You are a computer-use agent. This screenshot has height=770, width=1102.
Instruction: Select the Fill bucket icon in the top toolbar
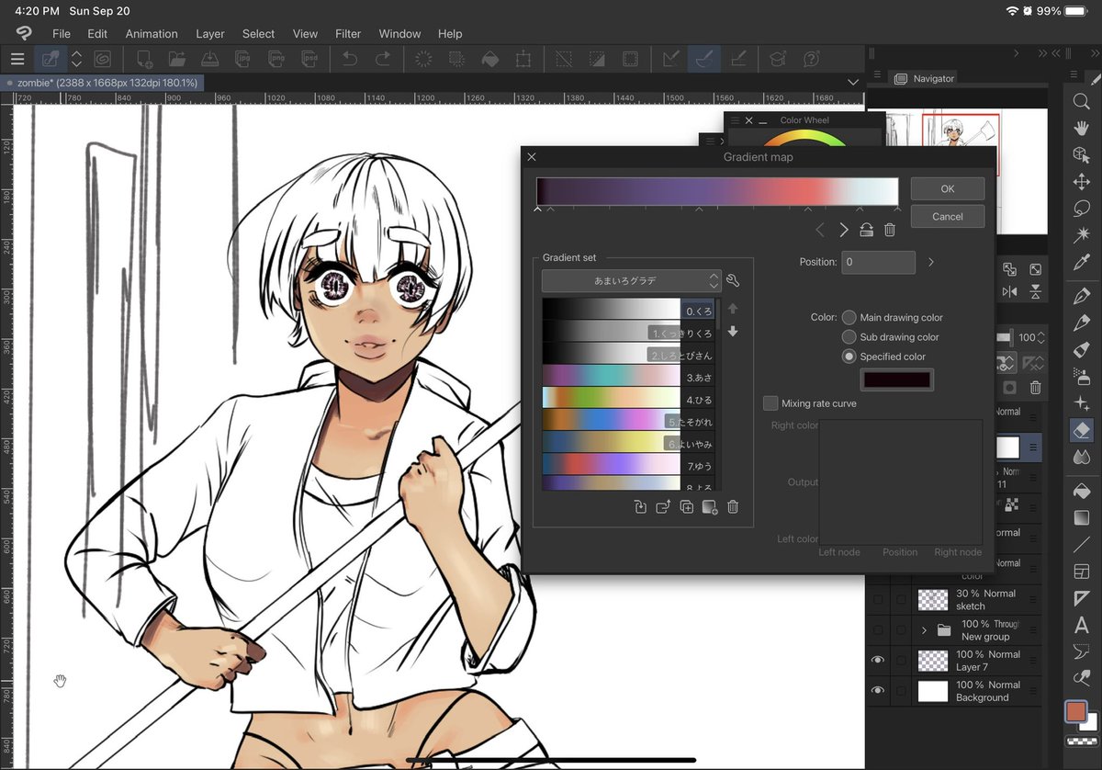(x=490, y=59)
